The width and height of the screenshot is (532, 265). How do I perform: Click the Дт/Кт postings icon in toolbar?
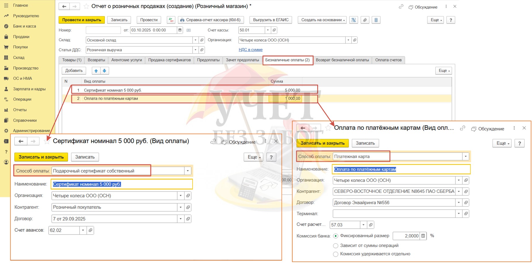coord(171,20)
